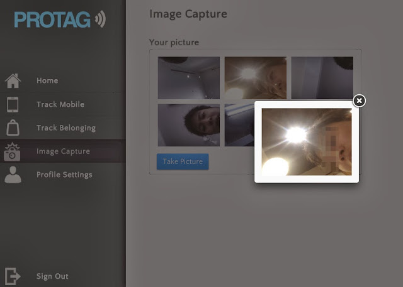Click the Take Picture button
Viewport: 403px width, 287px height.
click(x=183, y=161)
